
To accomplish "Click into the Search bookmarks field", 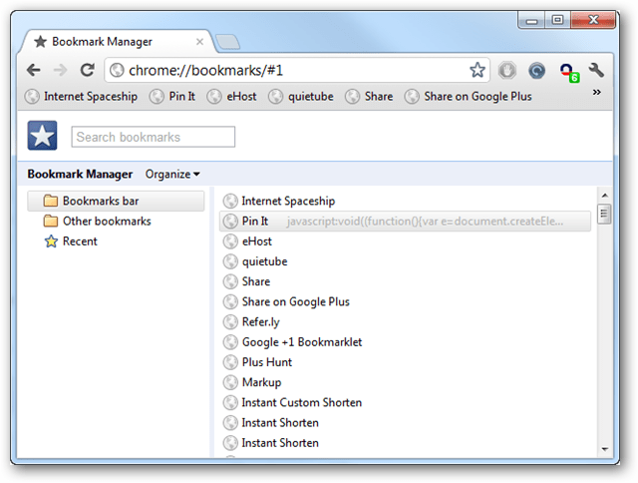I will [x=153, y=137].
